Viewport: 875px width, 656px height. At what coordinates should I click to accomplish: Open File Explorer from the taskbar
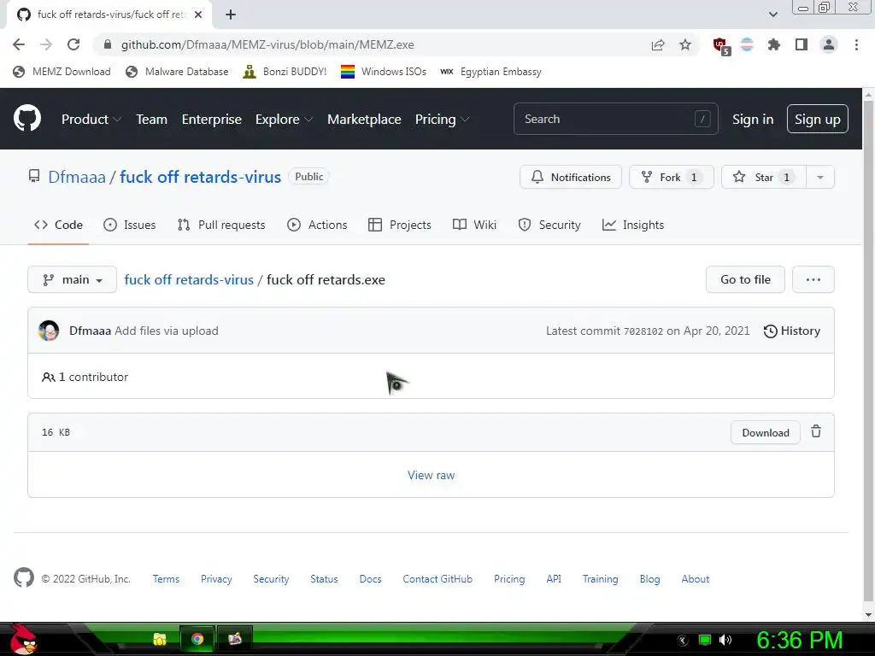[160, 639]
